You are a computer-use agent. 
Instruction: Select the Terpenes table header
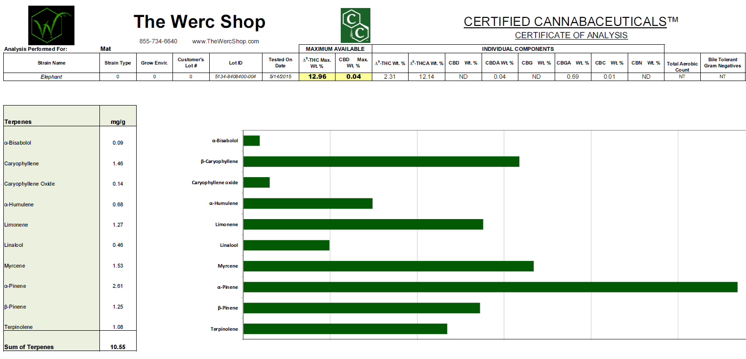[x=18, y=122]
